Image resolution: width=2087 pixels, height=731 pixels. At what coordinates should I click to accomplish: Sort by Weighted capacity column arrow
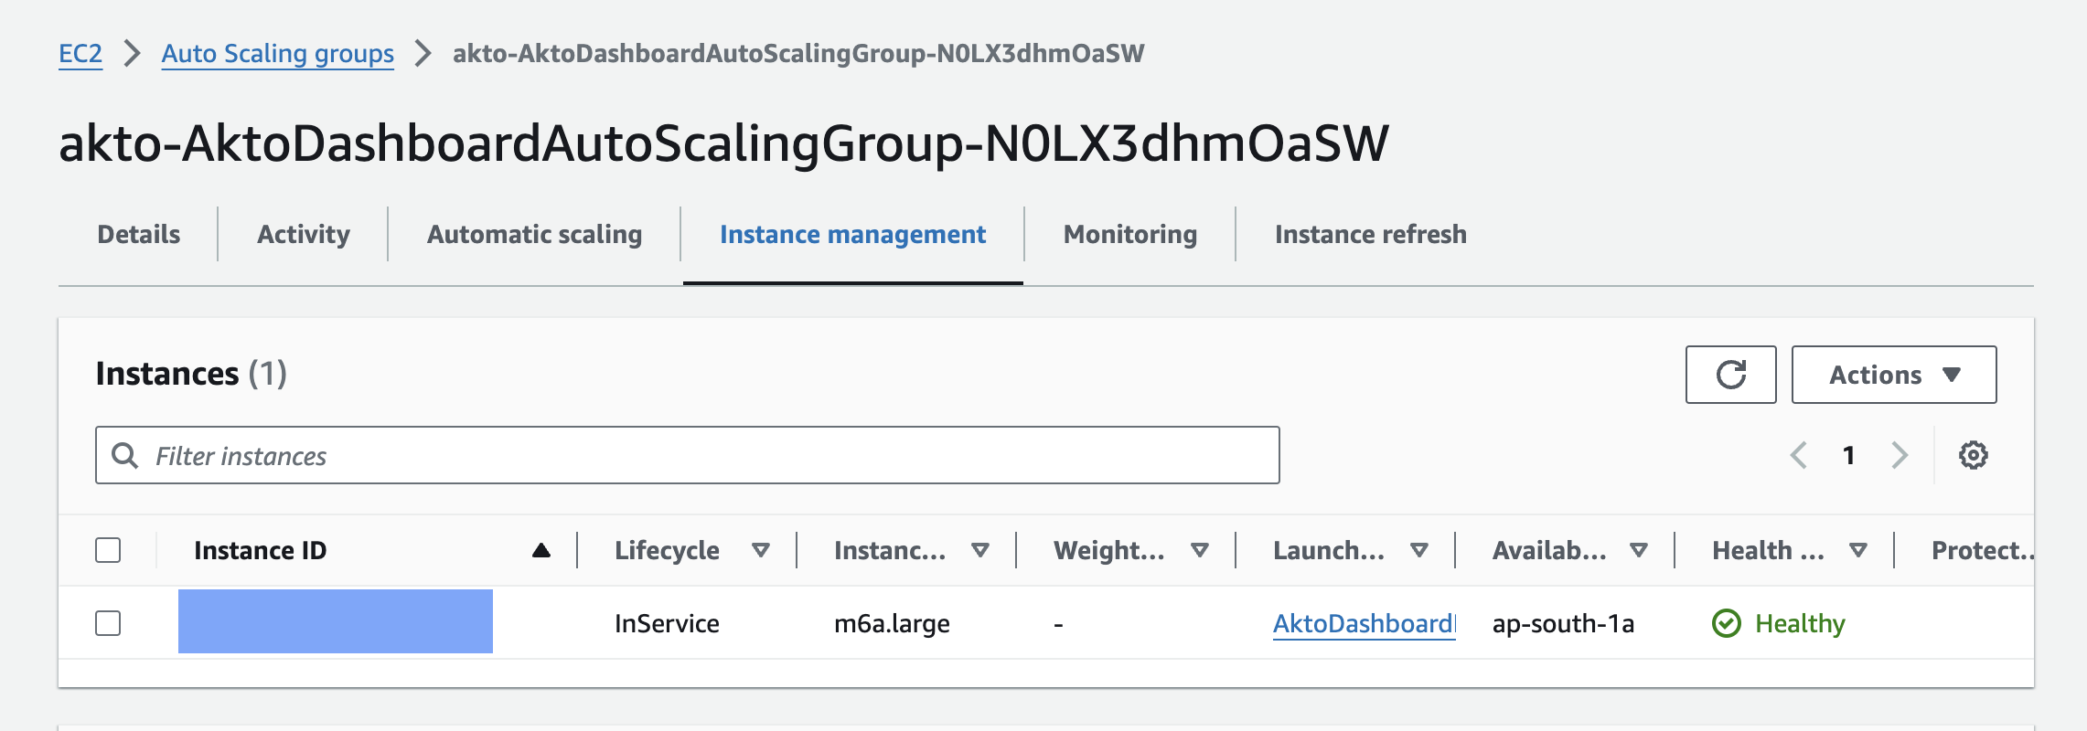click(x=1199, y=550)
